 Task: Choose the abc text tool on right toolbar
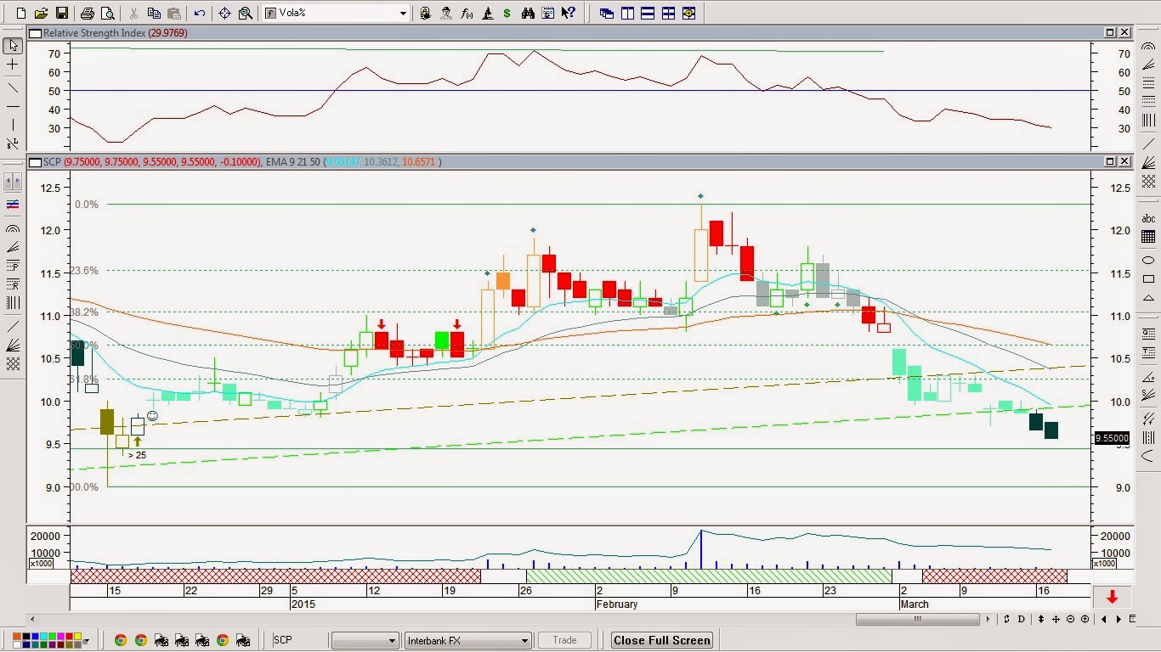[1148, 217]
